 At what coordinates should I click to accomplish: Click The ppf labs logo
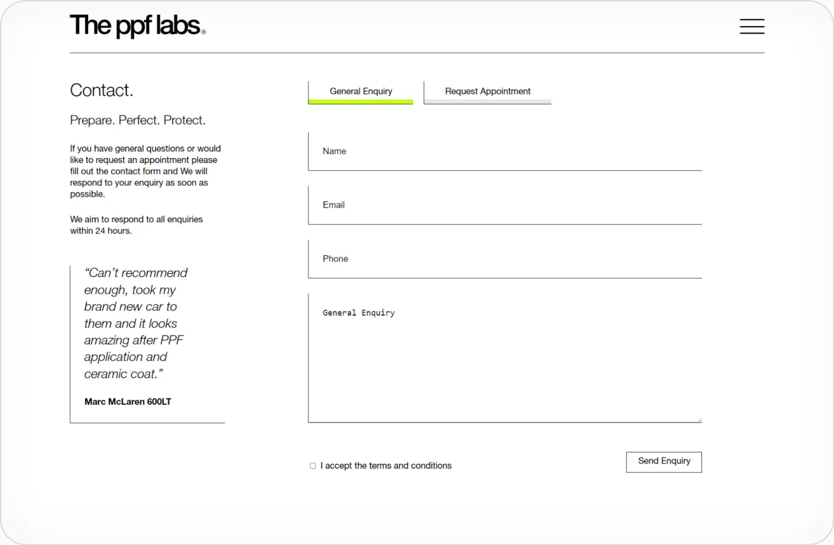(x=137, y=26)
